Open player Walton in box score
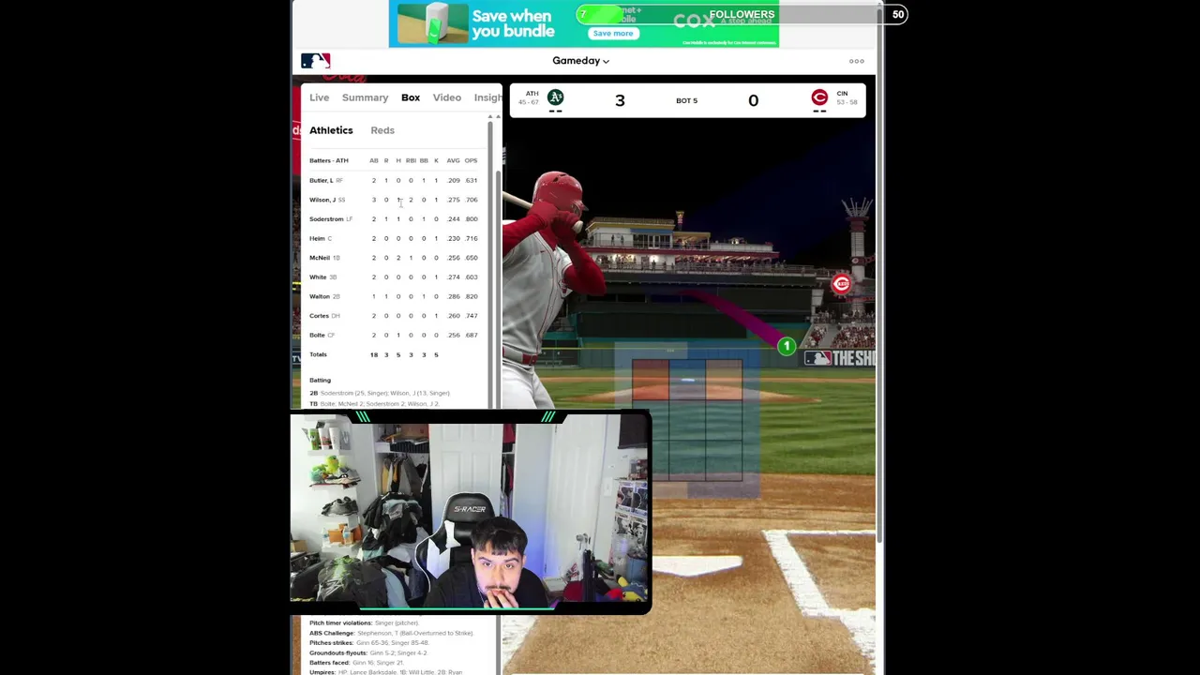 (320, 296)
